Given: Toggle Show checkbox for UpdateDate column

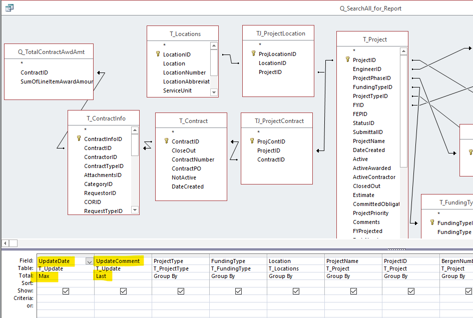Looking at the screenshot, I should click(66, 291).
